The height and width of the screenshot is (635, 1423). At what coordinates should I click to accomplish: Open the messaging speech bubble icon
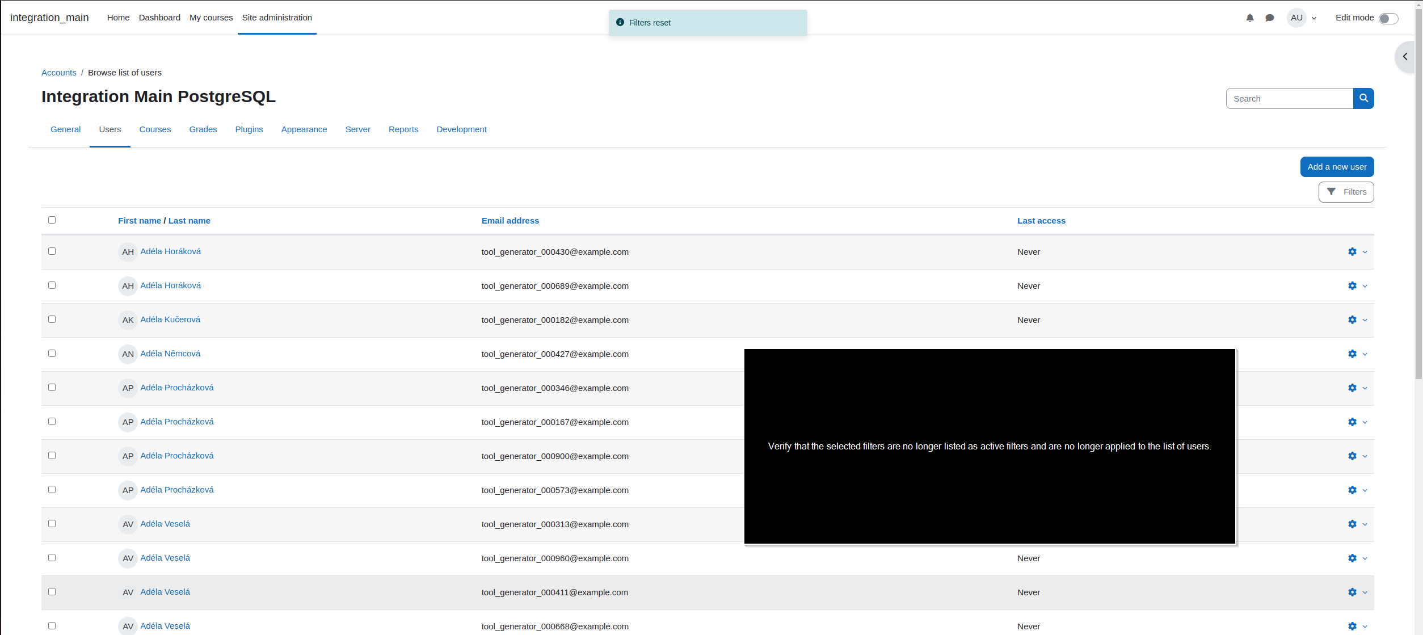[1270, 18]
